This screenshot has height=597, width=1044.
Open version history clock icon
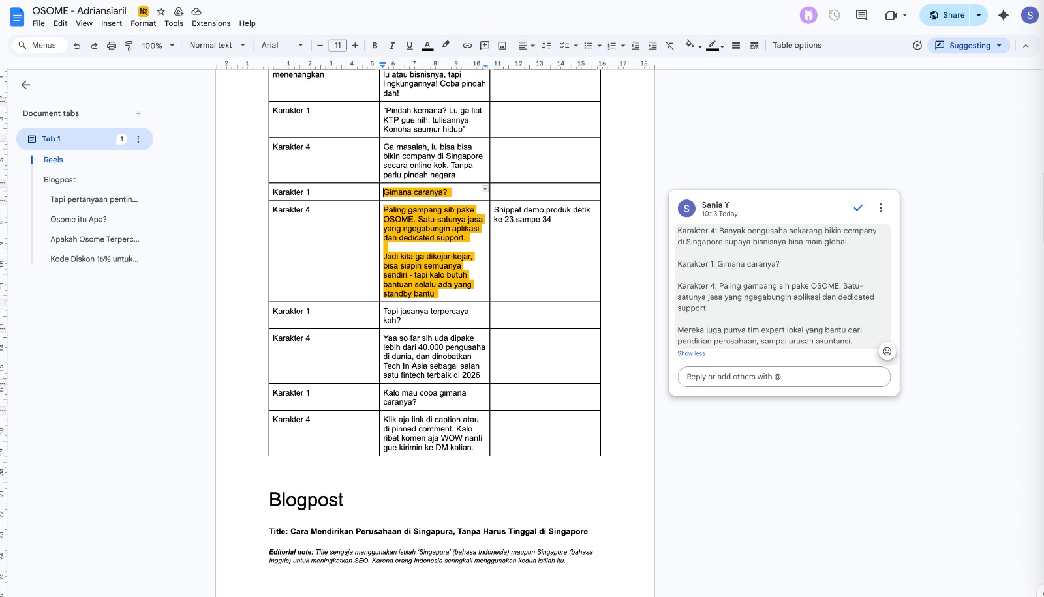click(x=834, y=15)
